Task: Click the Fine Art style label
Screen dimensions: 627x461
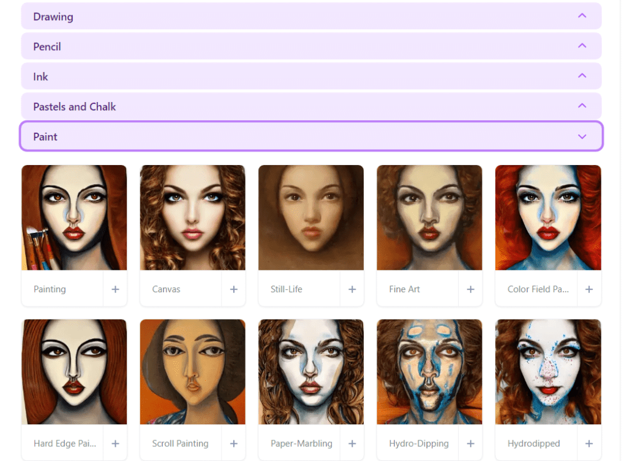Action: (x=405, y=289)
